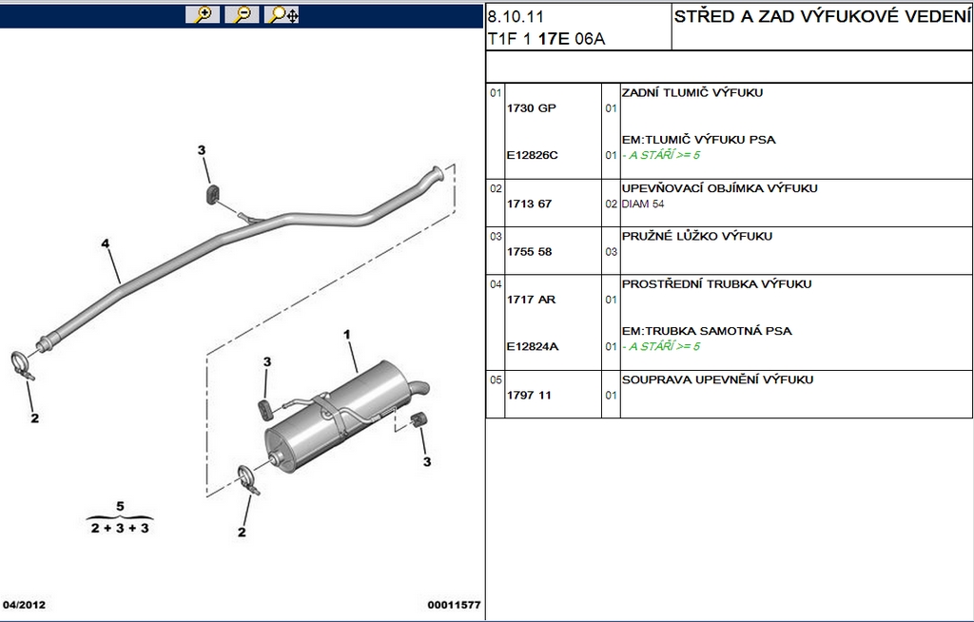974x622 pixels.
Task: Click the clamp marked 2 at the pipe end
Action: [23, 365]
